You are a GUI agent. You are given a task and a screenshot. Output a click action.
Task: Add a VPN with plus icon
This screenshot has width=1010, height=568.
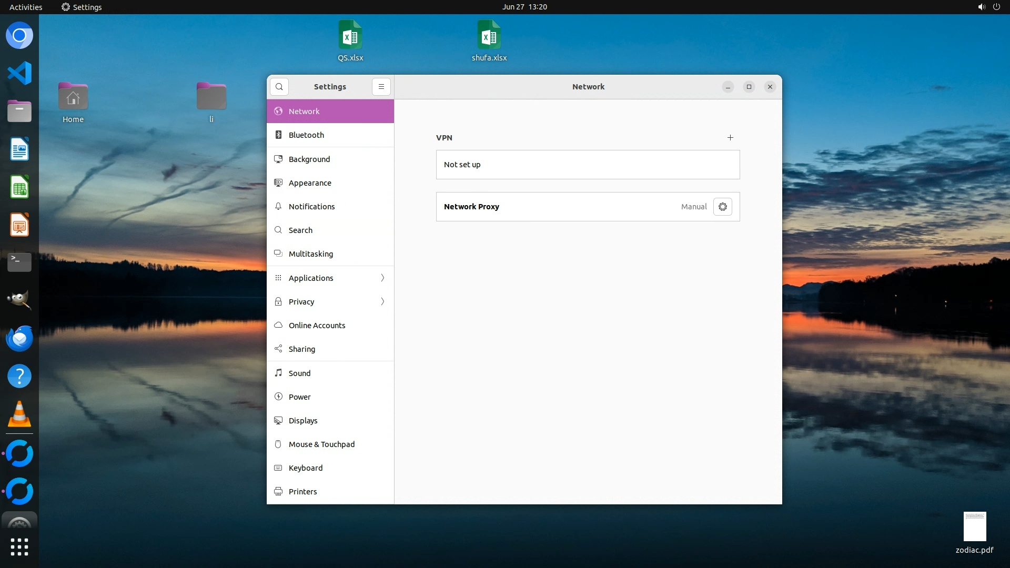(730, 138)
